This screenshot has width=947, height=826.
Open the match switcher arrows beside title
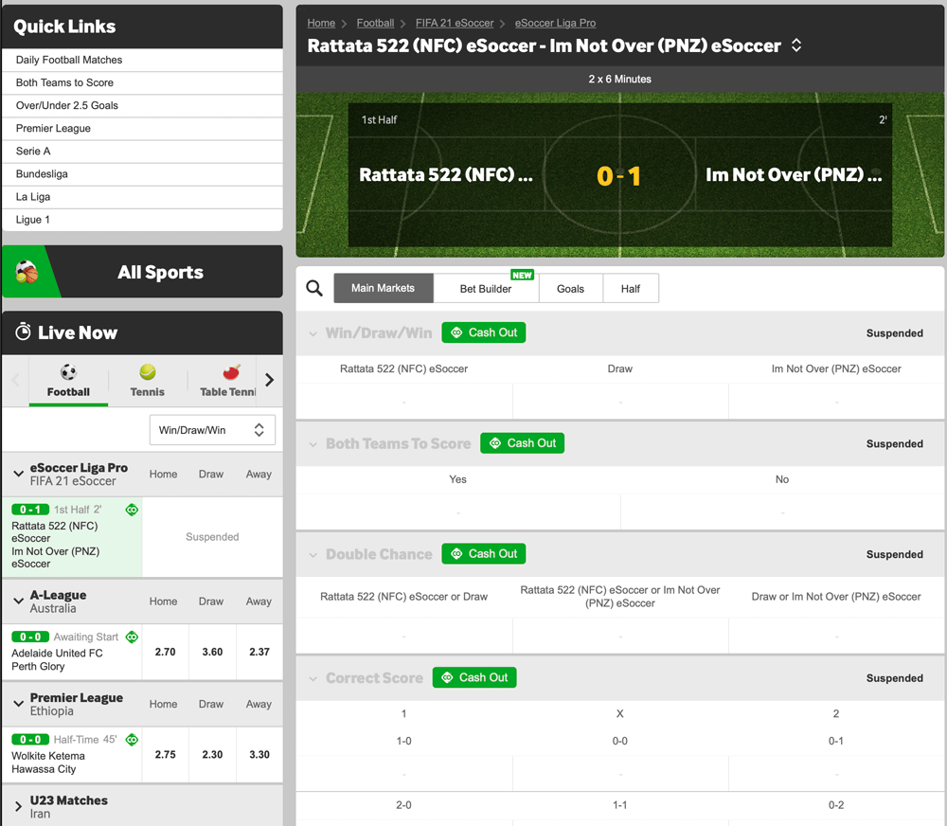coord(796,45)
